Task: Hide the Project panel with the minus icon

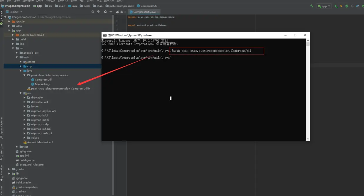Action: (x=111, y=12)
